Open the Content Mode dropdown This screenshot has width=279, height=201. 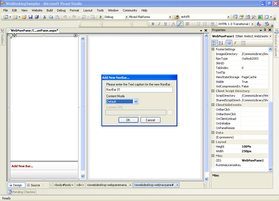pos(136,102)
